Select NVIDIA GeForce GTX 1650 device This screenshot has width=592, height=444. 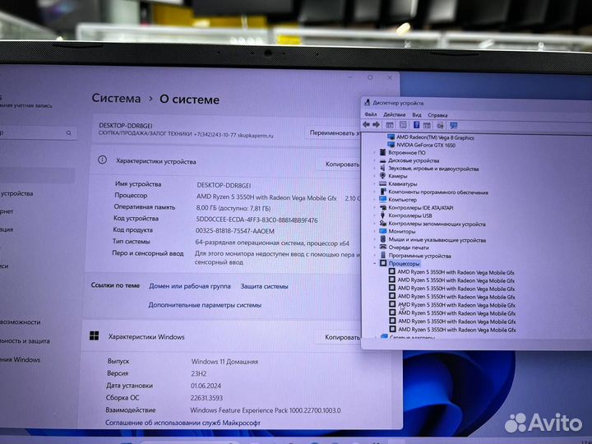pos(426,145)
